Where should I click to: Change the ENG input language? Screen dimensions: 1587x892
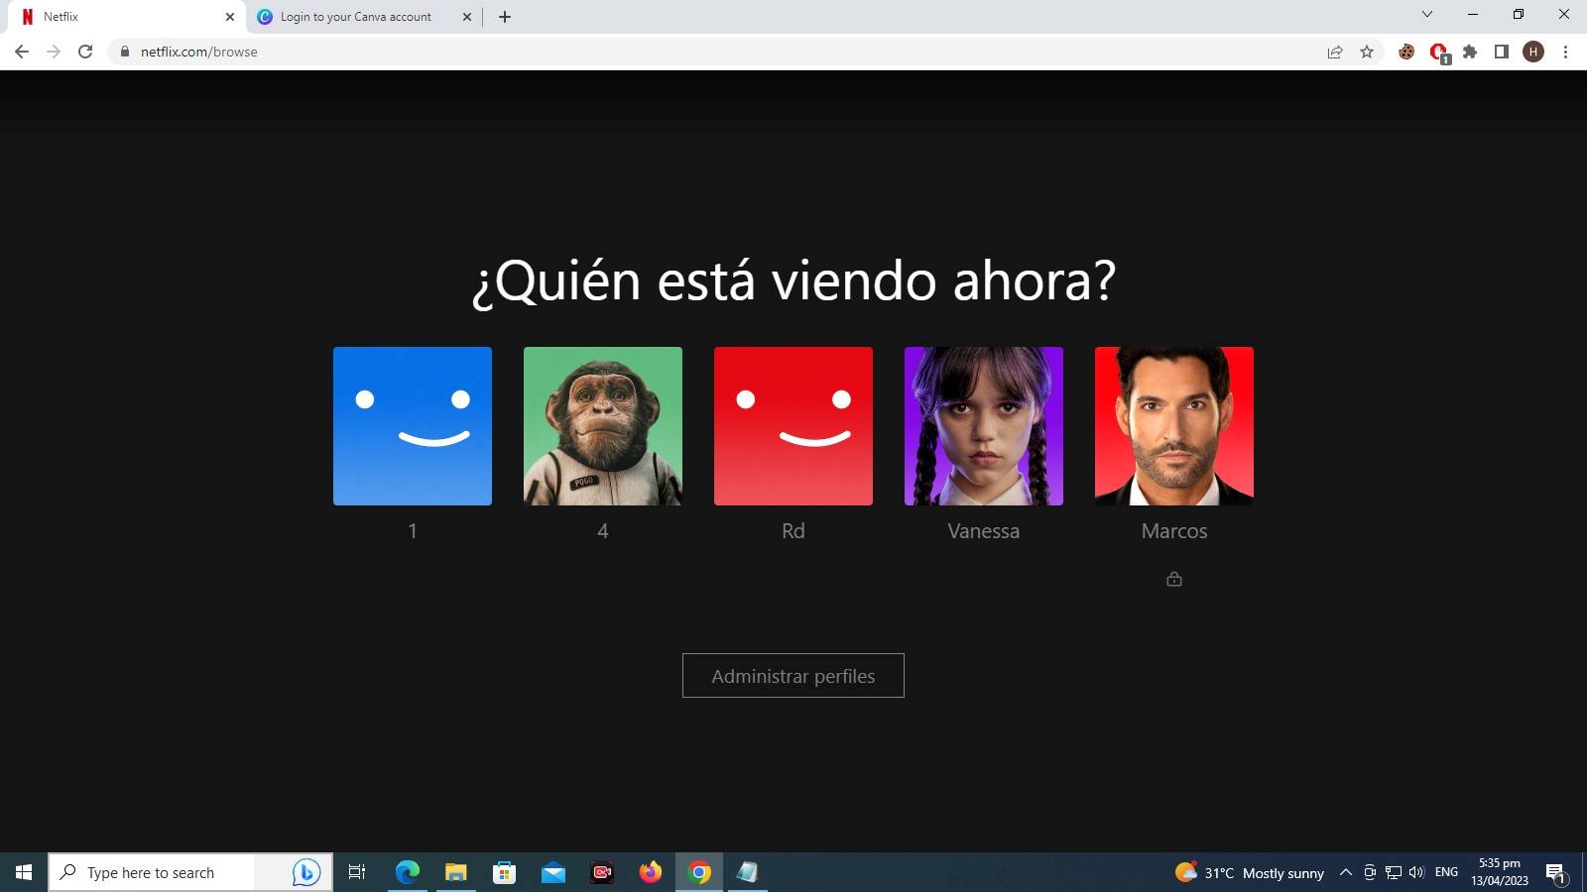(1447, 872)
